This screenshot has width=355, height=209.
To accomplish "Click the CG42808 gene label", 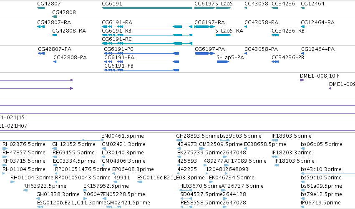I will tap(64, 13).
